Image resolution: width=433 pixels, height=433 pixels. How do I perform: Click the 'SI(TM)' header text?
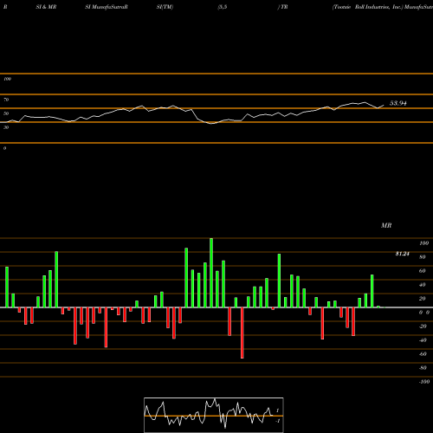165,7
